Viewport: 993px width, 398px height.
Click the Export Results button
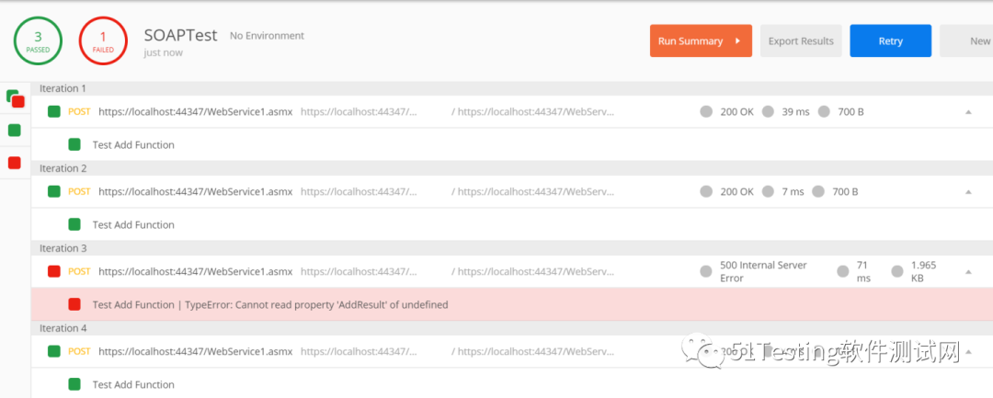(801, 41)
